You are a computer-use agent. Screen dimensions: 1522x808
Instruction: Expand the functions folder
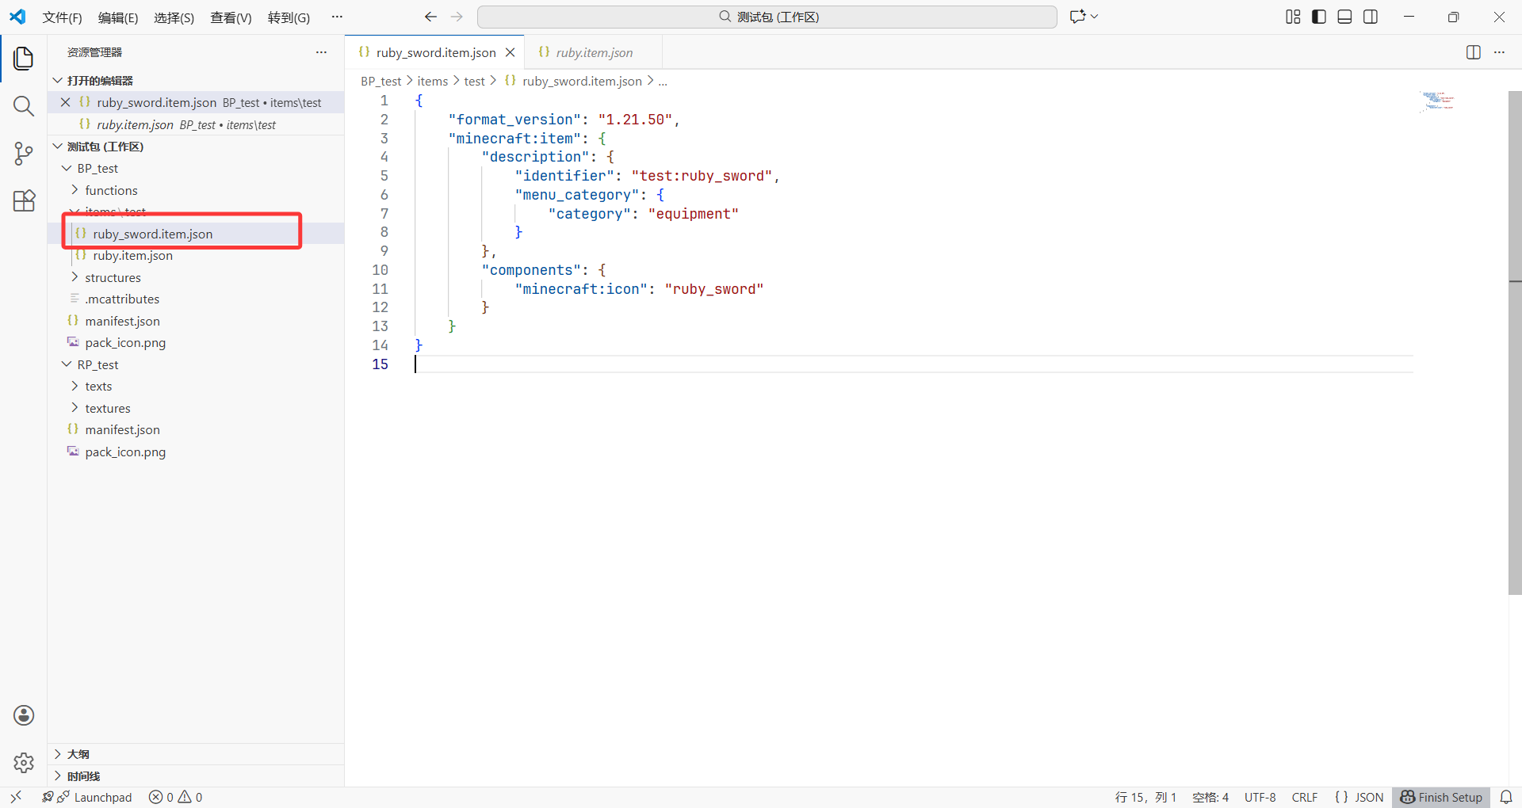(x=111, y=190)
